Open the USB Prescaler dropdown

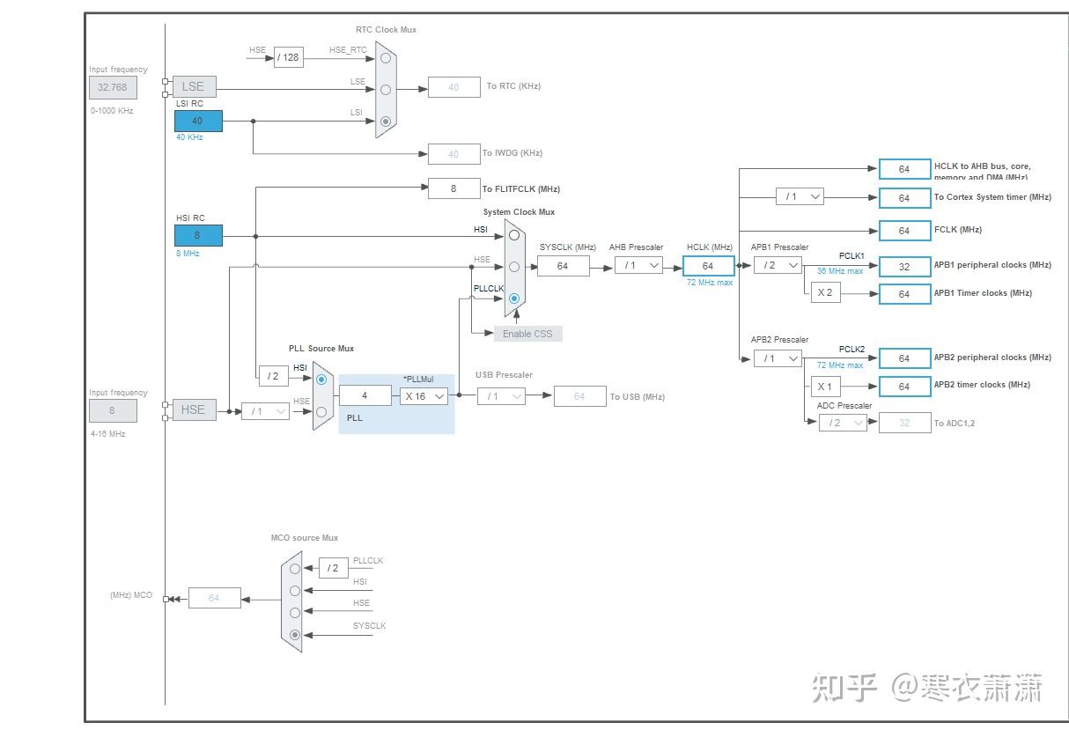pos(500,396)
